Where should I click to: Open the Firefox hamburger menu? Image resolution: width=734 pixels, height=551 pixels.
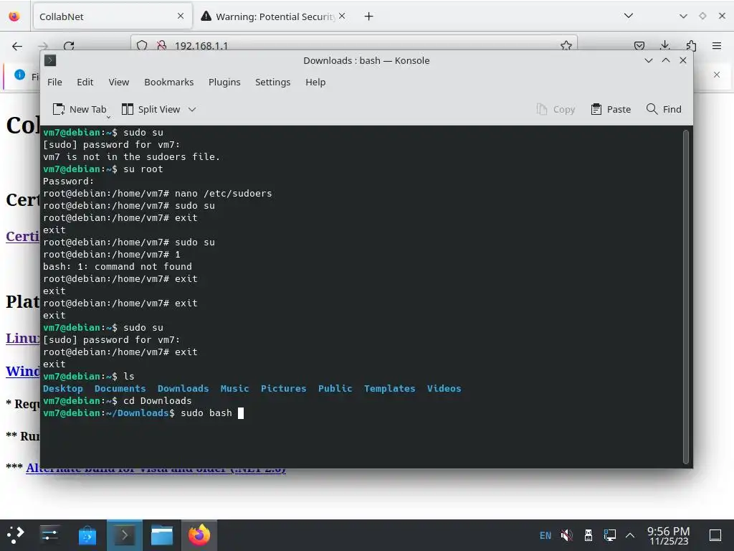coord(717,45)
